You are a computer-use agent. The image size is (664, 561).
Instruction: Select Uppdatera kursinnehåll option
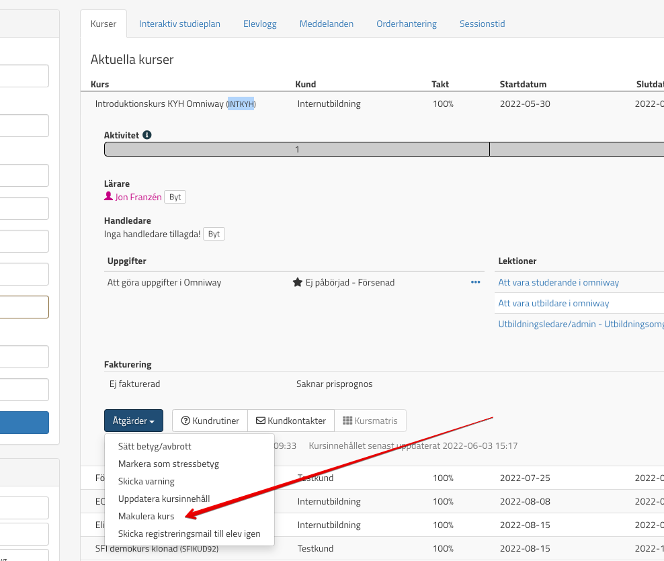164,499
